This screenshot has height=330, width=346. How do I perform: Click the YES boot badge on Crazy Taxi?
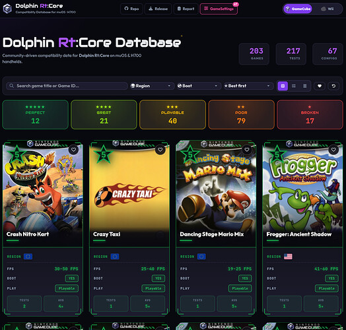158,279
